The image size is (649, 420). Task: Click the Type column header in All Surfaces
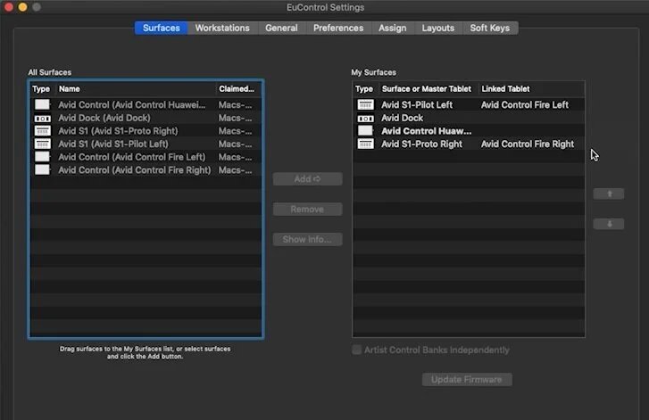41,89
